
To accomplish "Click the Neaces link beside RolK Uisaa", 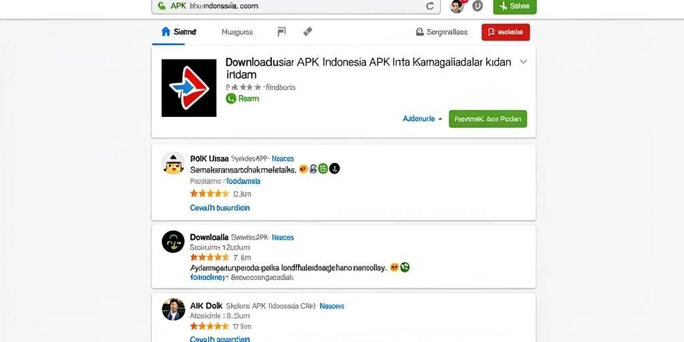I will tap(283, 158).
